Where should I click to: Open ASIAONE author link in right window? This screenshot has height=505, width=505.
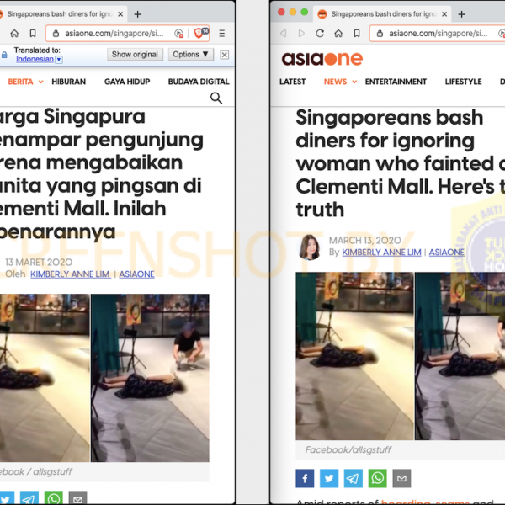click(x=446, y=252)
